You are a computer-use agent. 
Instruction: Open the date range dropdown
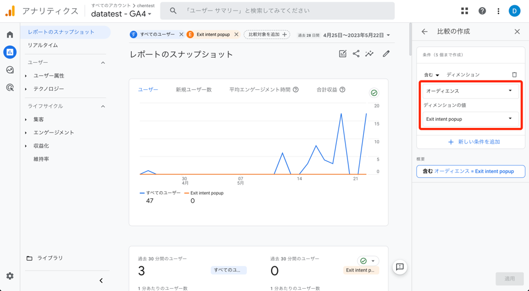356,35
